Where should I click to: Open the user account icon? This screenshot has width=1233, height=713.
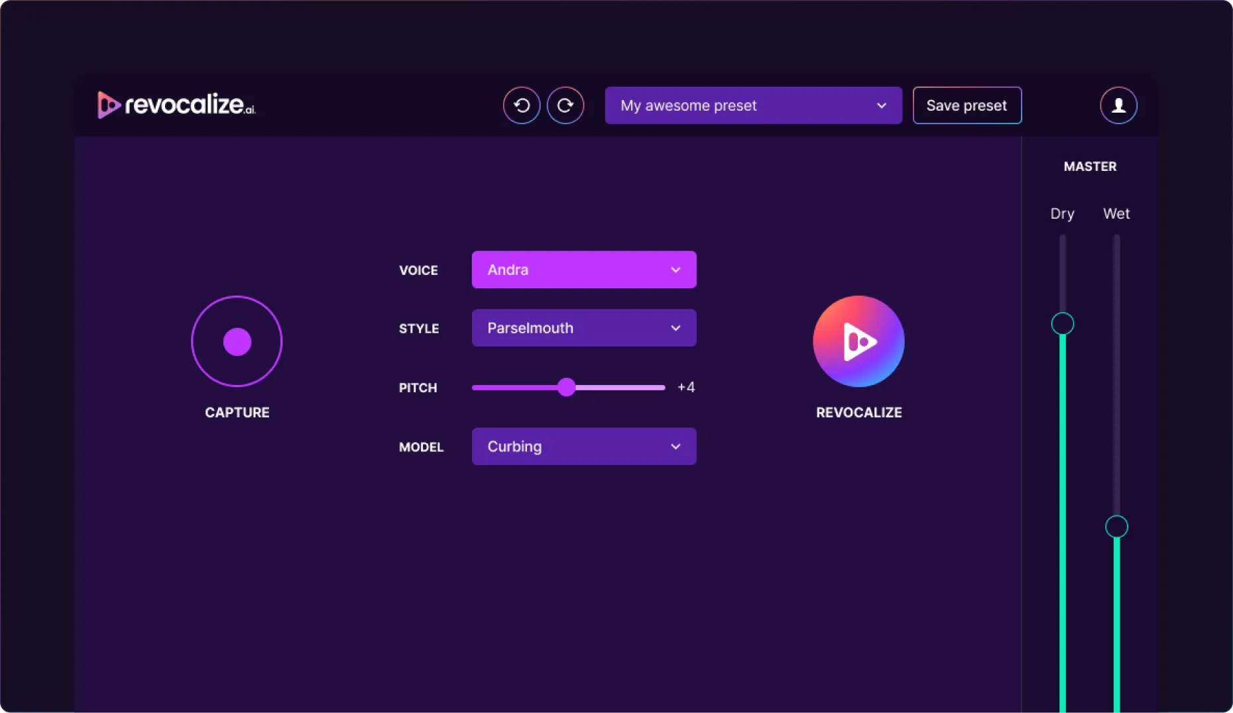[1118, 105]
